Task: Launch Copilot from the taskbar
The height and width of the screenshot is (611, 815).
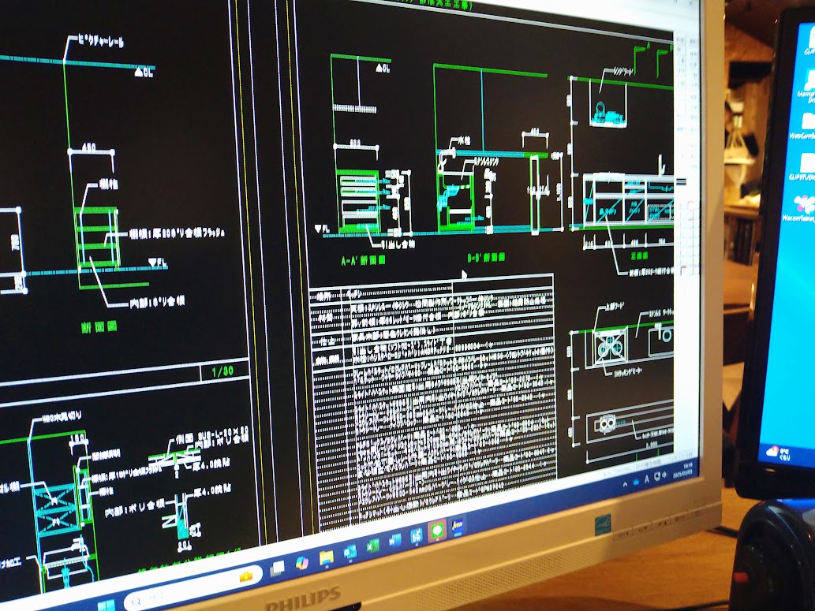Action: pyautogui.click(x=301, y=562)
